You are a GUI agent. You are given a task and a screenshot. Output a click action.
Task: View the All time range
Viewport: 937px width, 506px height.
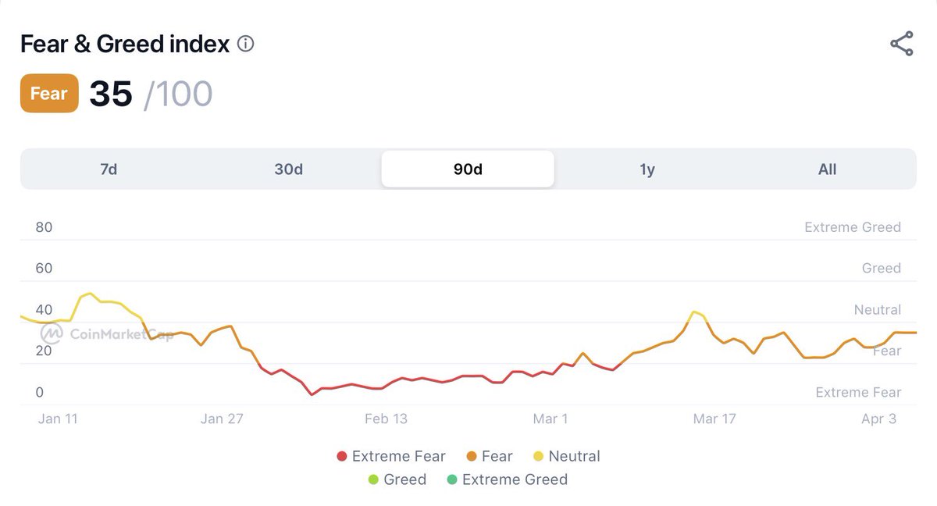(x=827, y=169)
